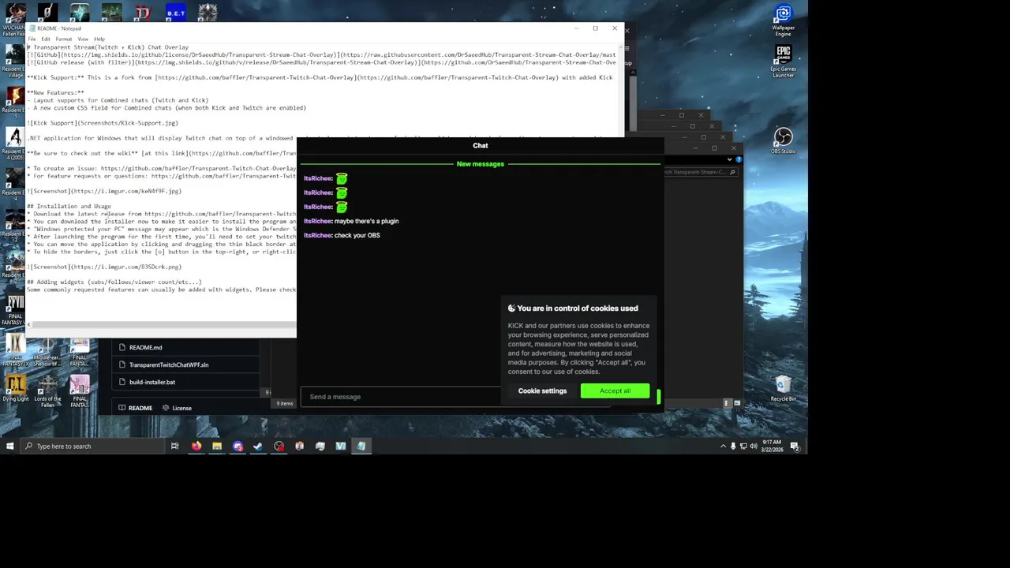This screenshot has width=1010, height=568.
Task: Open Cookie settings on the cookie banner
Action: click(542, 390)
